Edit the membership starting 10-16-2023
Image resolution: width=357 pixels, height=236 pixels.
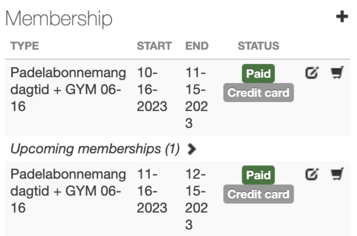(312, 73)
